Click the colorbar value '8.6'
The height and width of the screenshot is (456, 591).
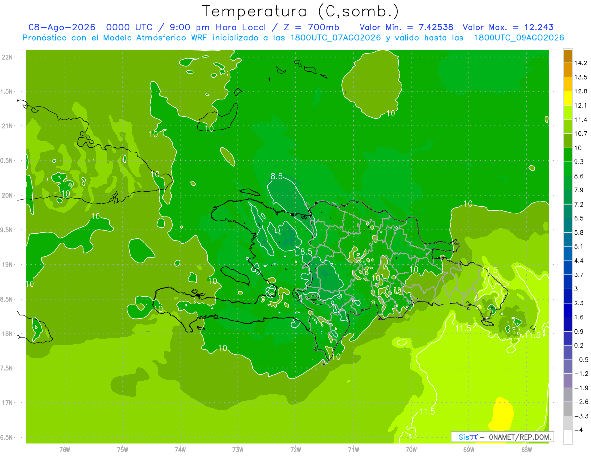tap(580, 176)
